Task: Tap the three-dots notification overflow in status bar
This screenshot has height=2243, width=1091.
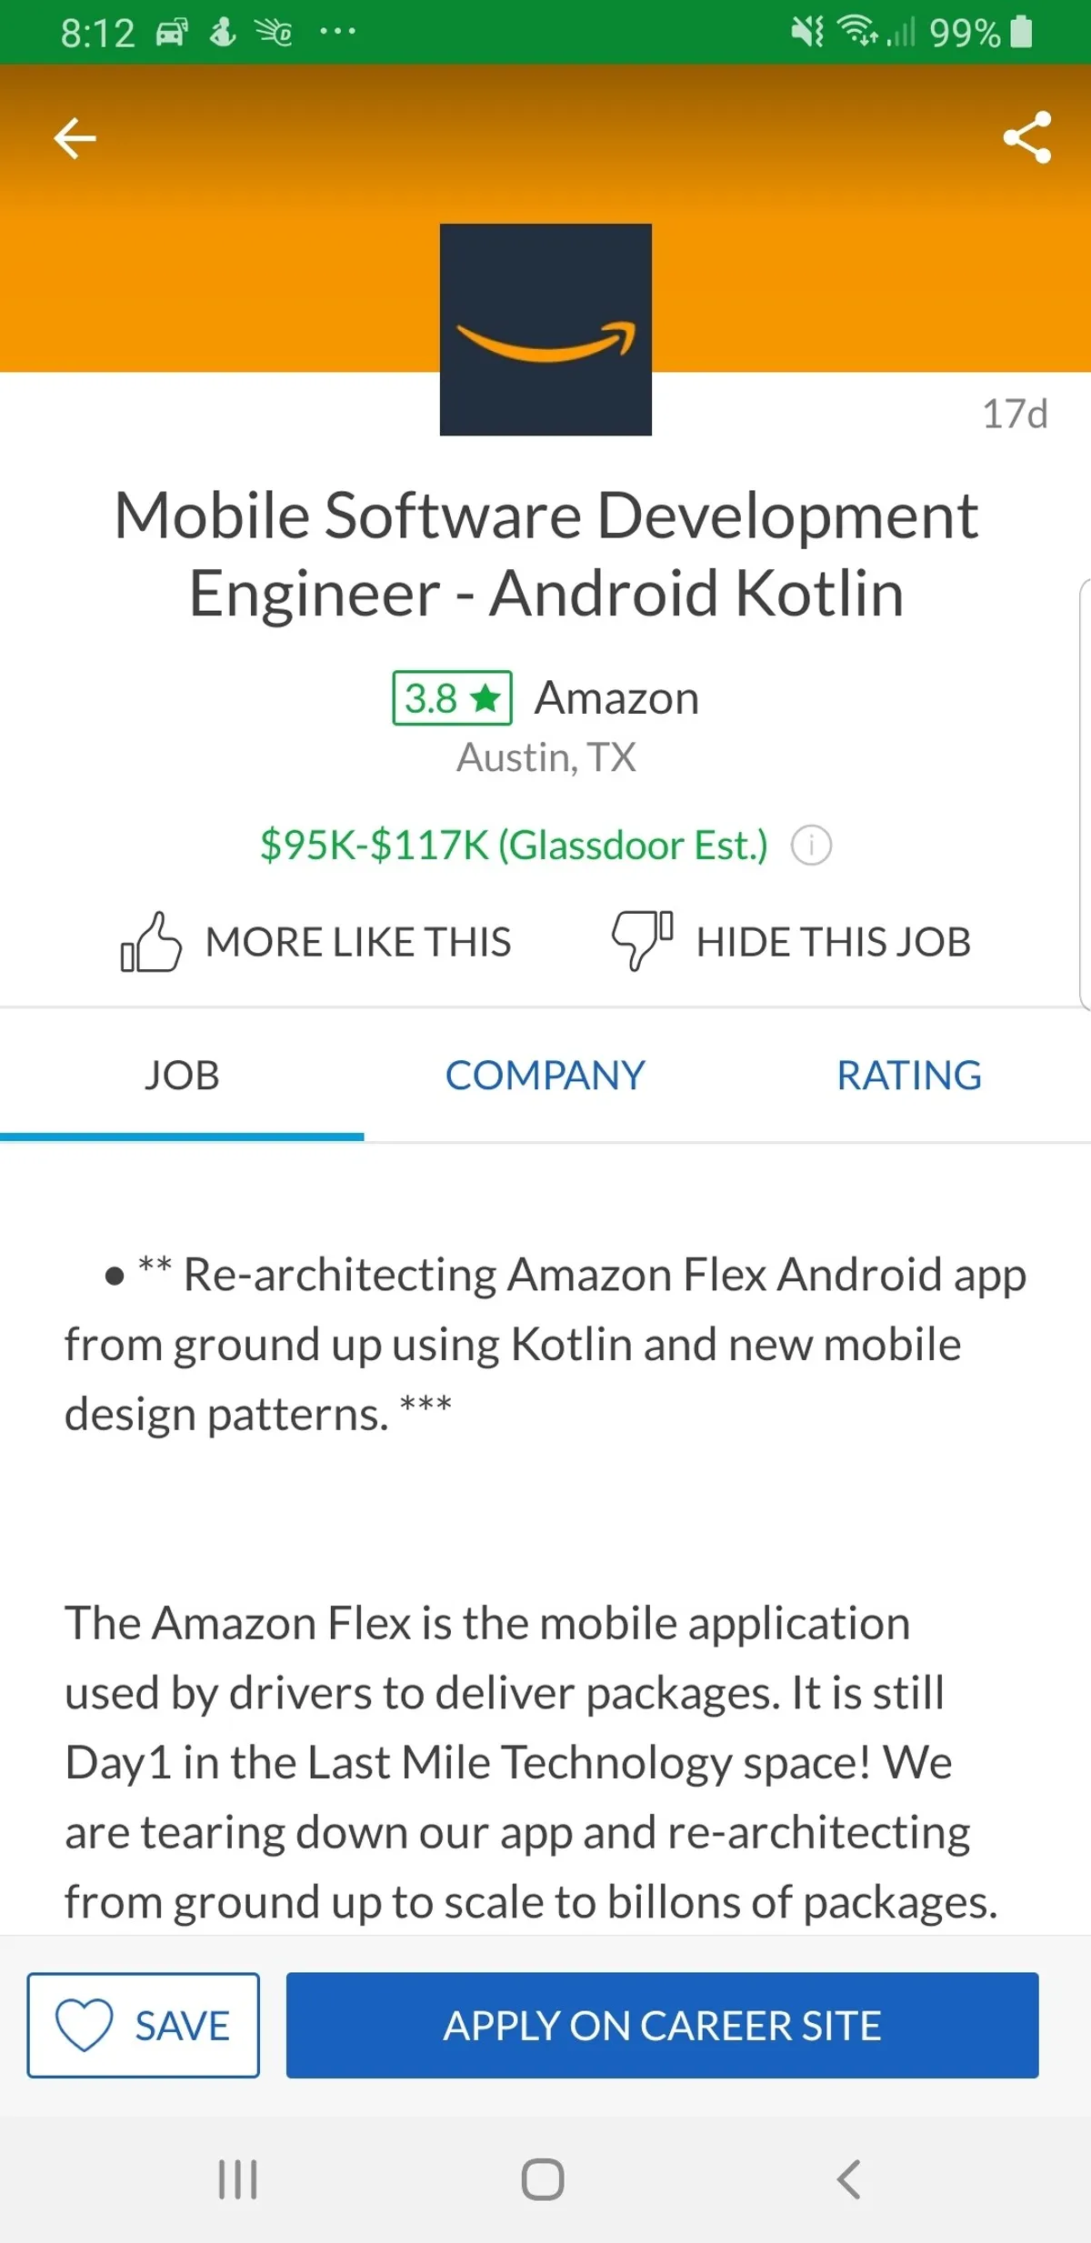Action: click(337, 33)
